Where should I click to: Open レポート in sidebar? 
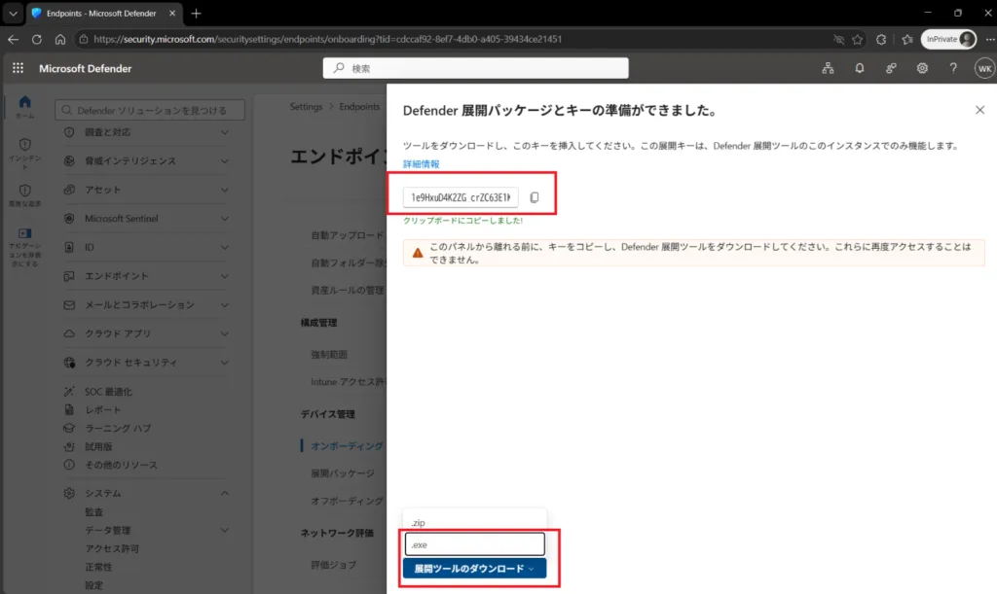103,410
